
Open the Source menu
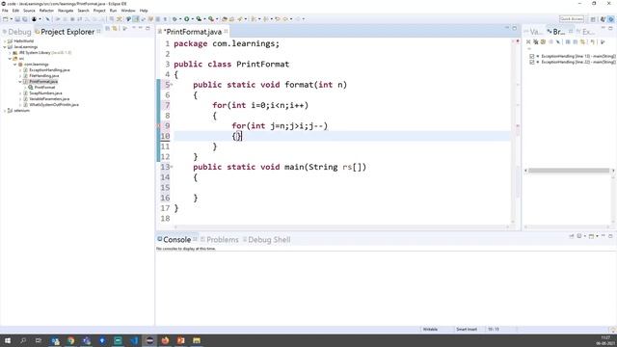(29, 11)
